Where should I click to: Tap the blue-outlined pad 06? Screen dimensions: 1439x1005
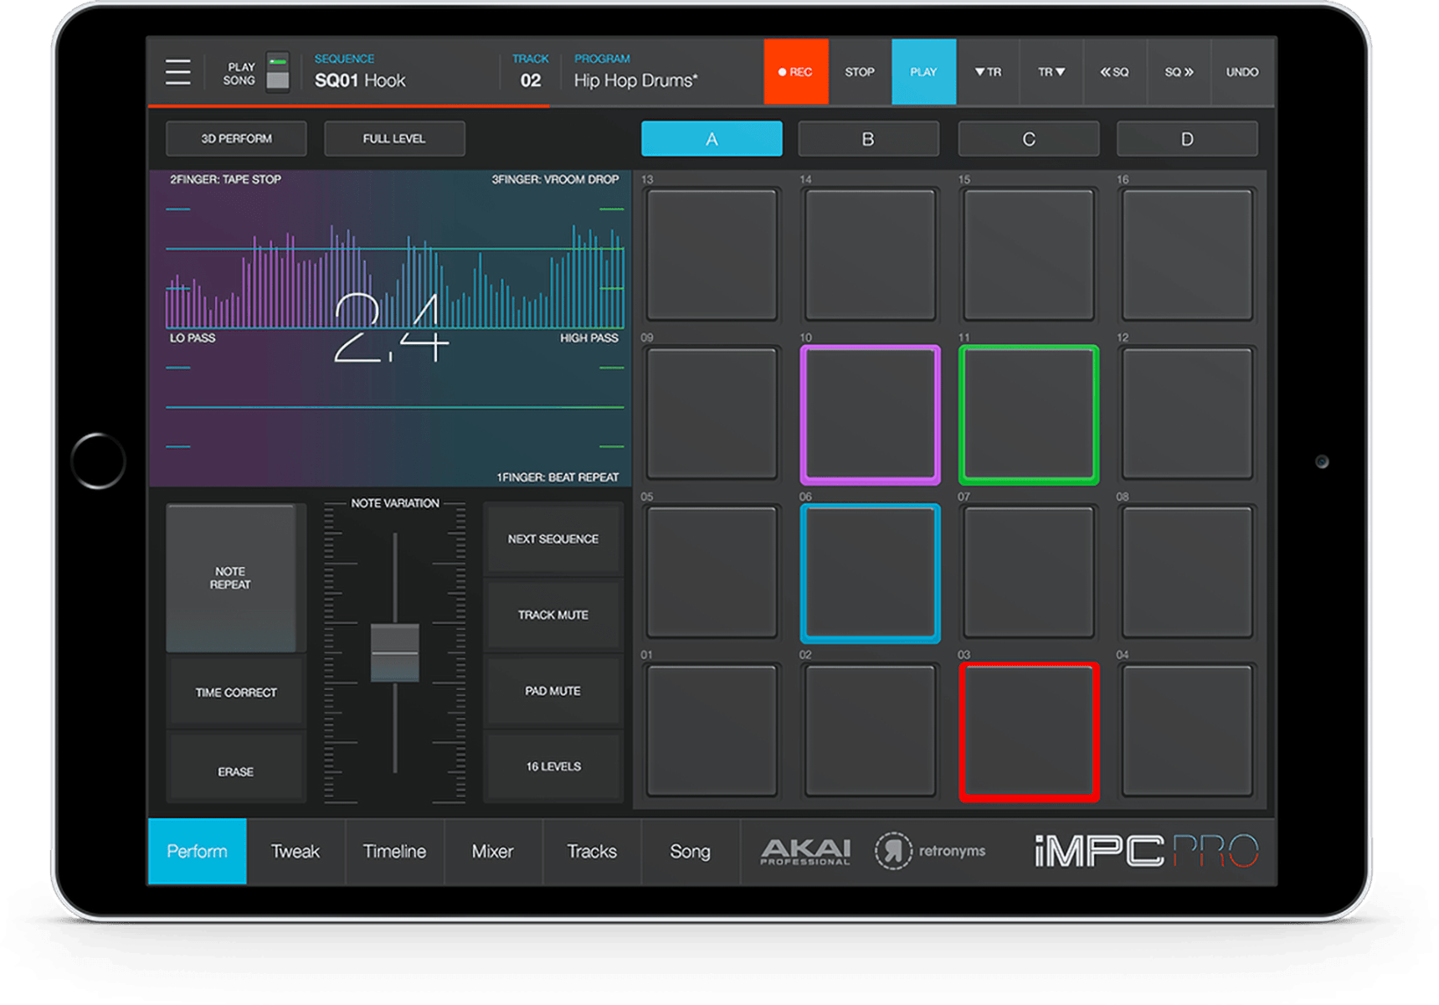coord(870,573)
